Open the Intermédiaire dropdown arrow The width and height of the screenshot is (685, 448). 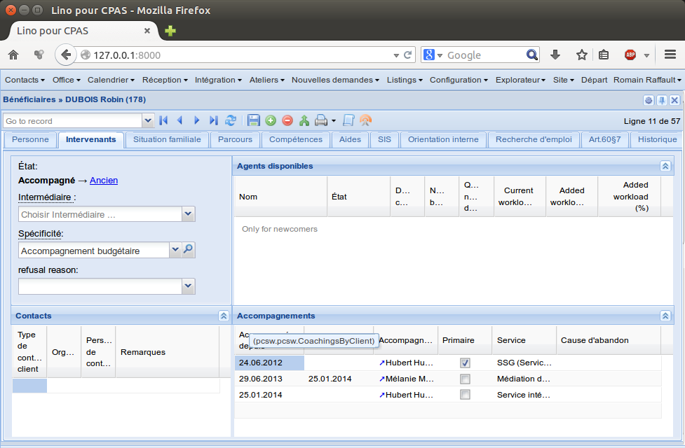(189, 213)
